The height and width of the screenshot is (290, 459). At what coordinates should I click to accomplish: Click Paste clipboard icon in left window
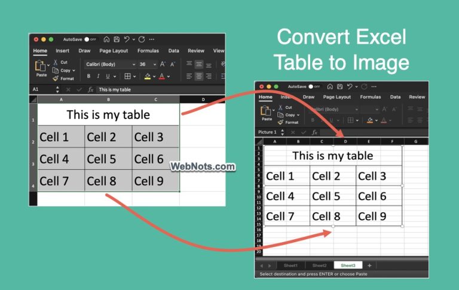pos(40,66)
